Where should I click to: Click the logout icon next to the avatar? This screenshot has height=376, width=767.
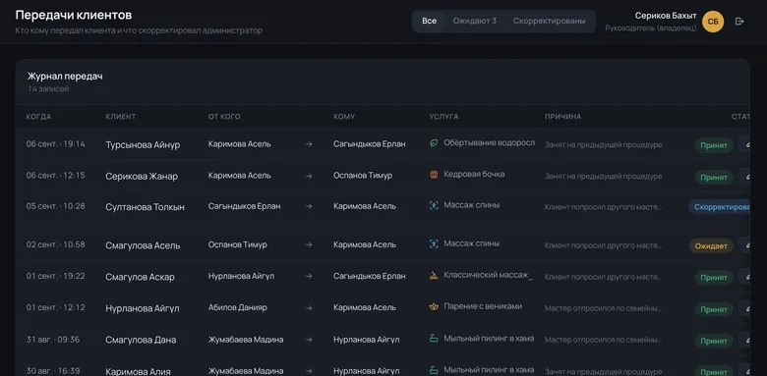click(739, 22)
